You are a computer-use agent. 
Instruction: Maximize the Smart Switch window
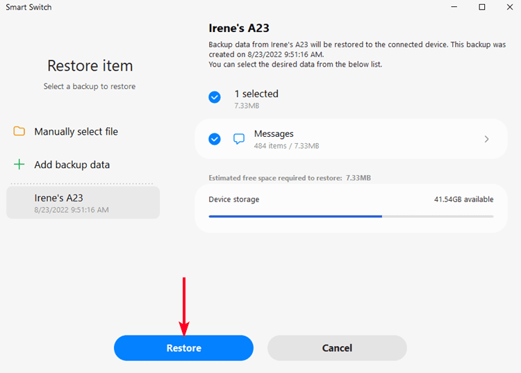coord(482,7)
